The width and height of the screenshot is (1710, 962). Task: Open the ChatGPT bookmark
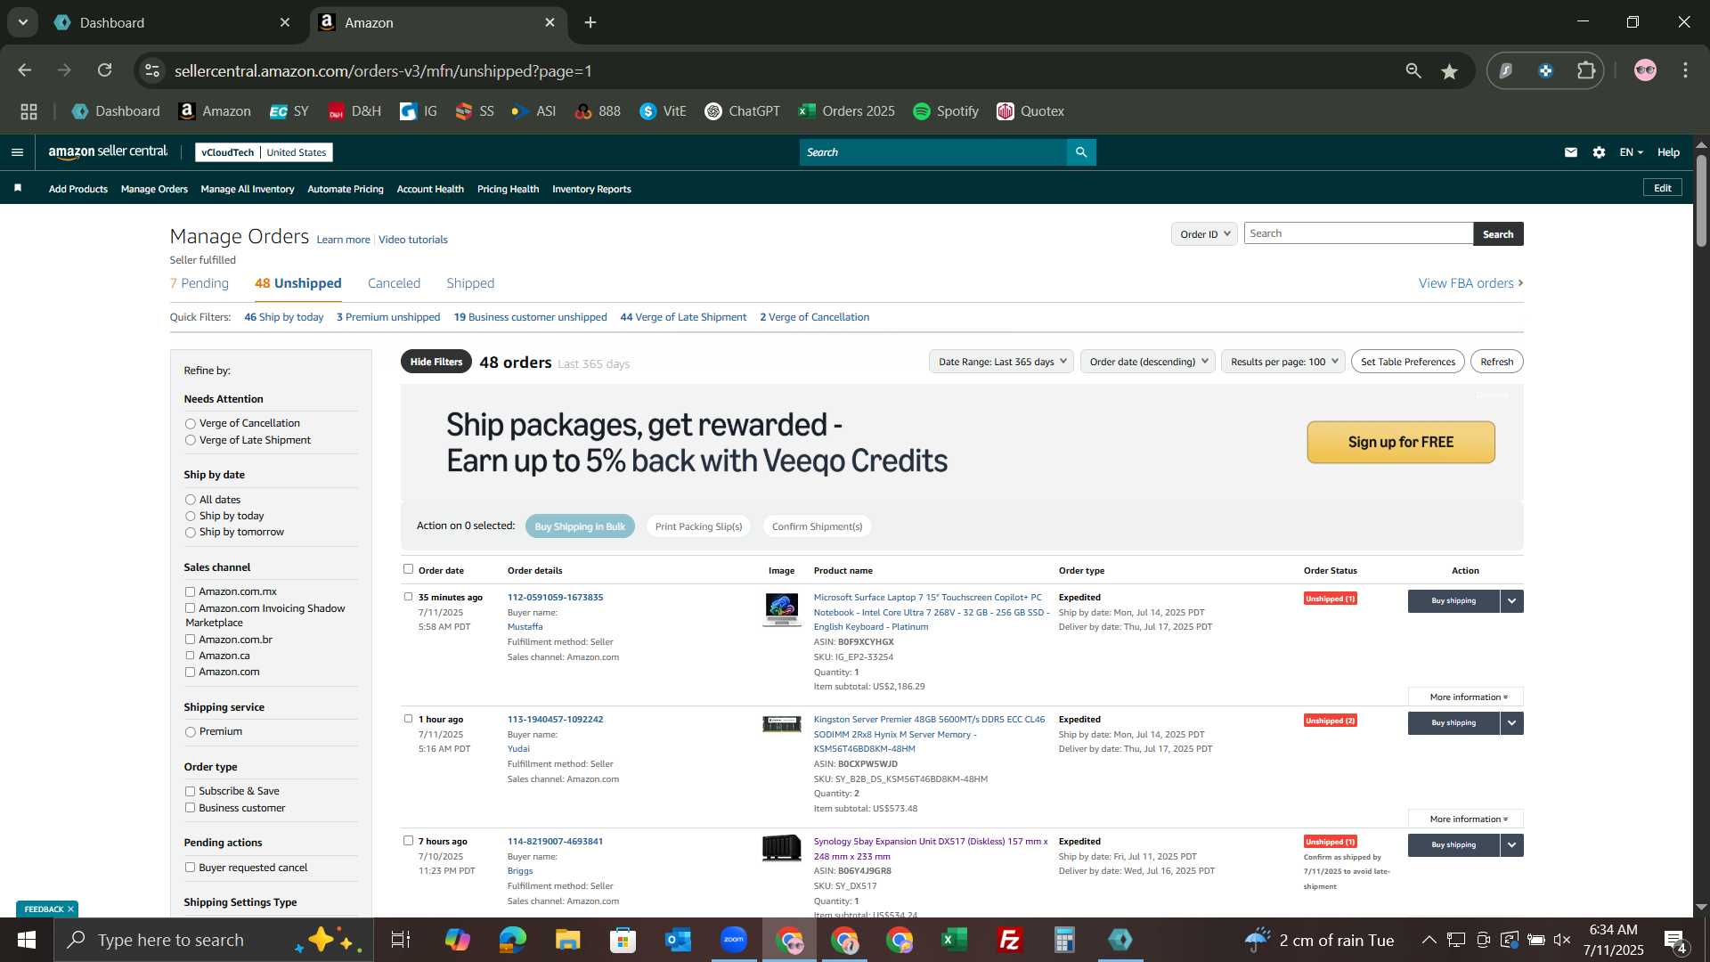742,111
